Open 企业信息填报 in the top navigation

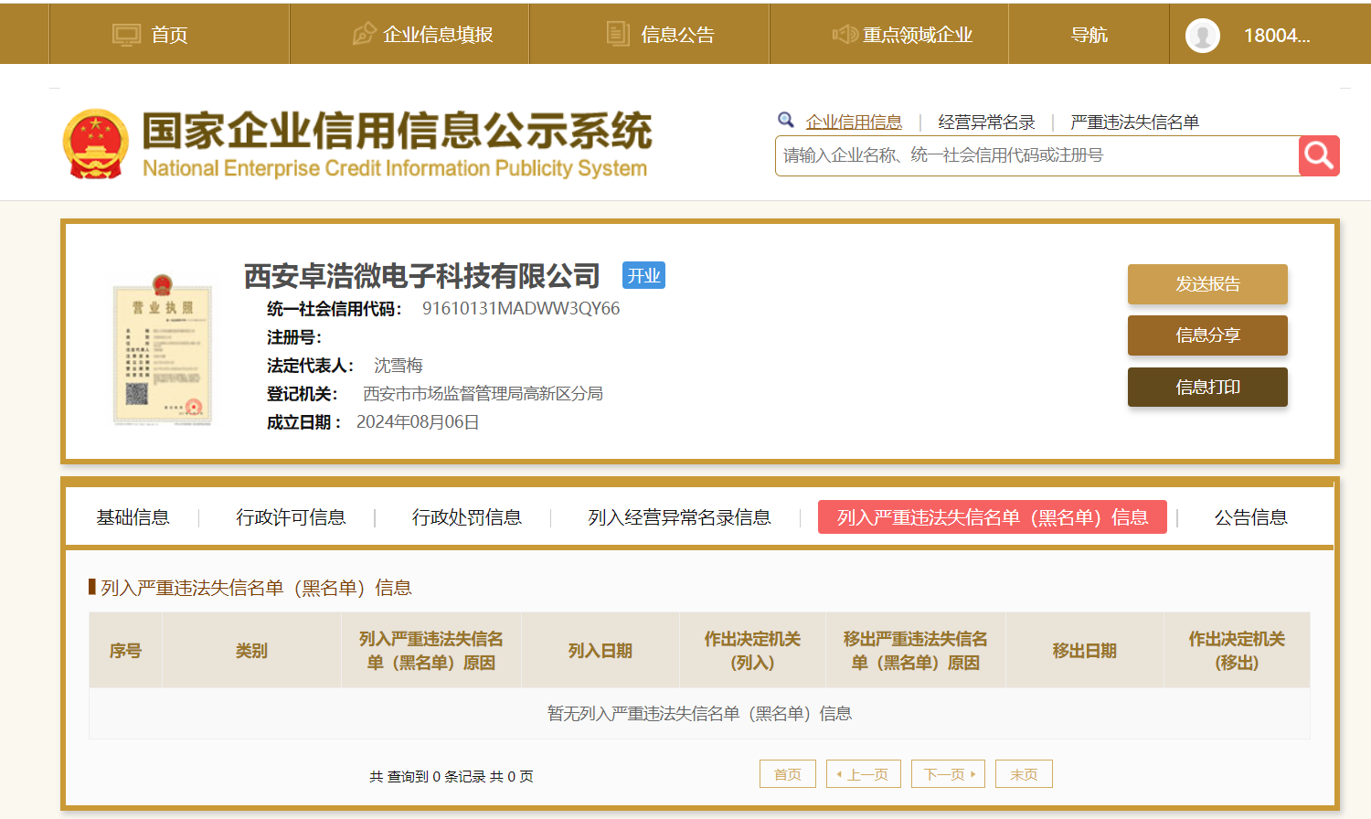pos(438,35)
